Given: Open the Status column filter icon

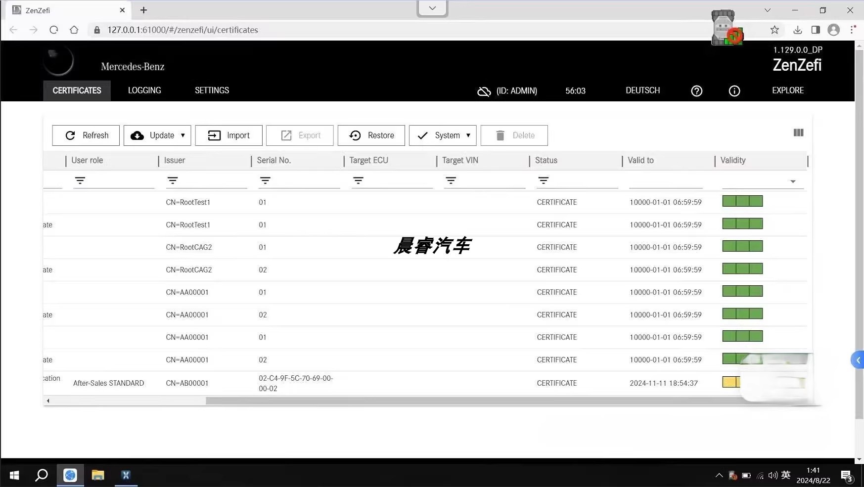Looking at the screenshot, I should [x=543, y=181].
